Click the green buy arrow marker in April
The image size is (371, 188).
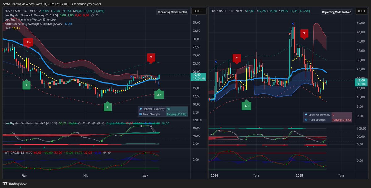tap(108, 107)
